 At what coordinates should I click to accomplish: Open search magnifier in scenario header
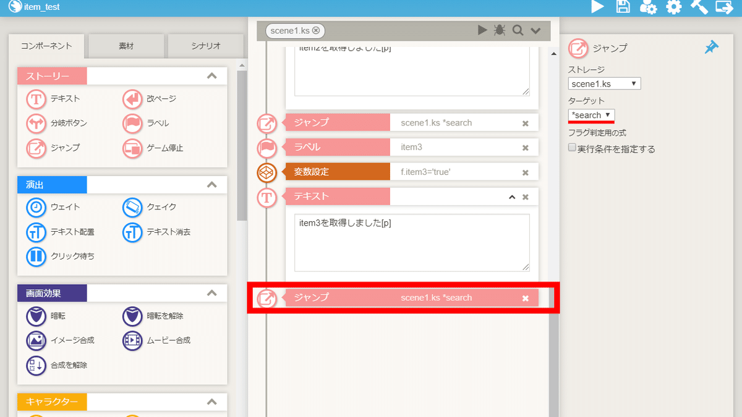click(x=518, y=30)
